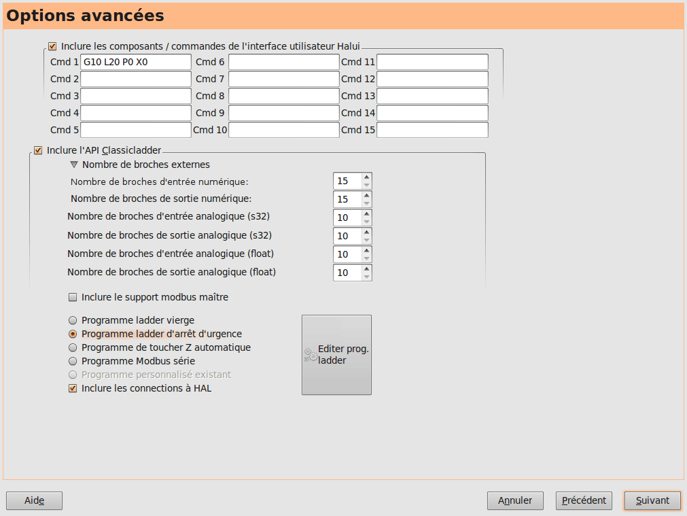
Task: Click the entrée numérique value field showing 15
Action: (347, 181)
